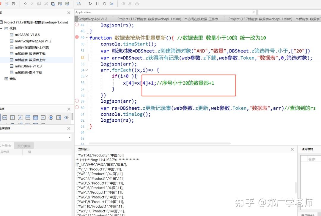Select the m智能表-图片下载 module

click(28, 72)
